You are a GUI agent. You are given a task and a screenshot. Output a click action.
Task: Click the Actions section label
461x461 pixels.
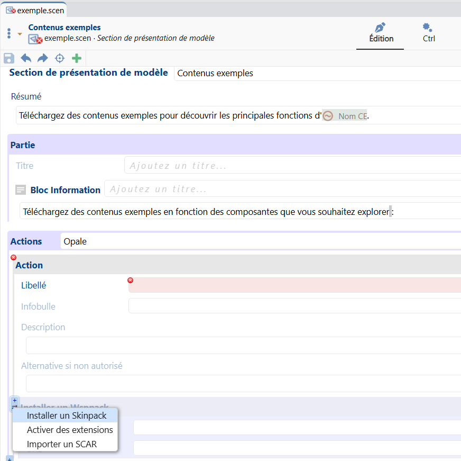click(26, 241)
